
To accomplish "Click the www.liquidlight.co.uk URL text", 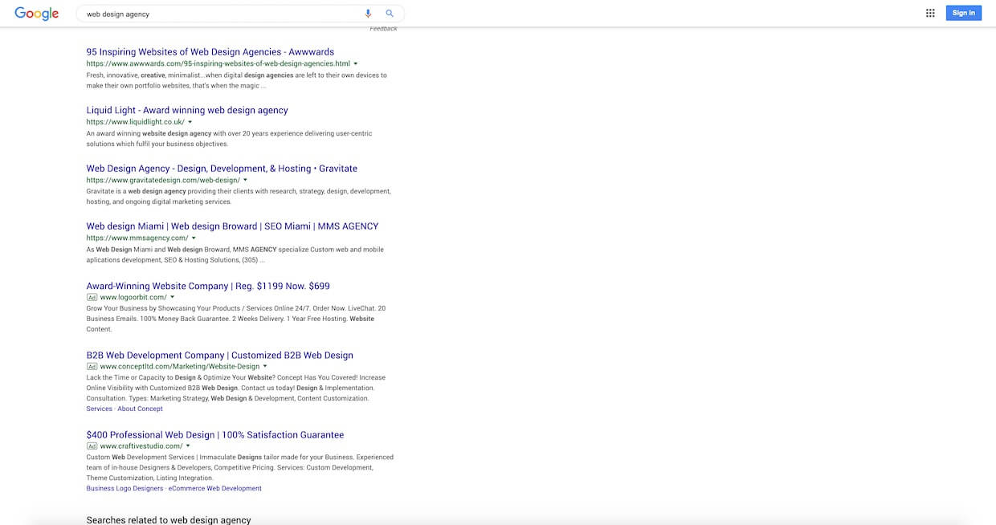I will (x=136, y=122).
